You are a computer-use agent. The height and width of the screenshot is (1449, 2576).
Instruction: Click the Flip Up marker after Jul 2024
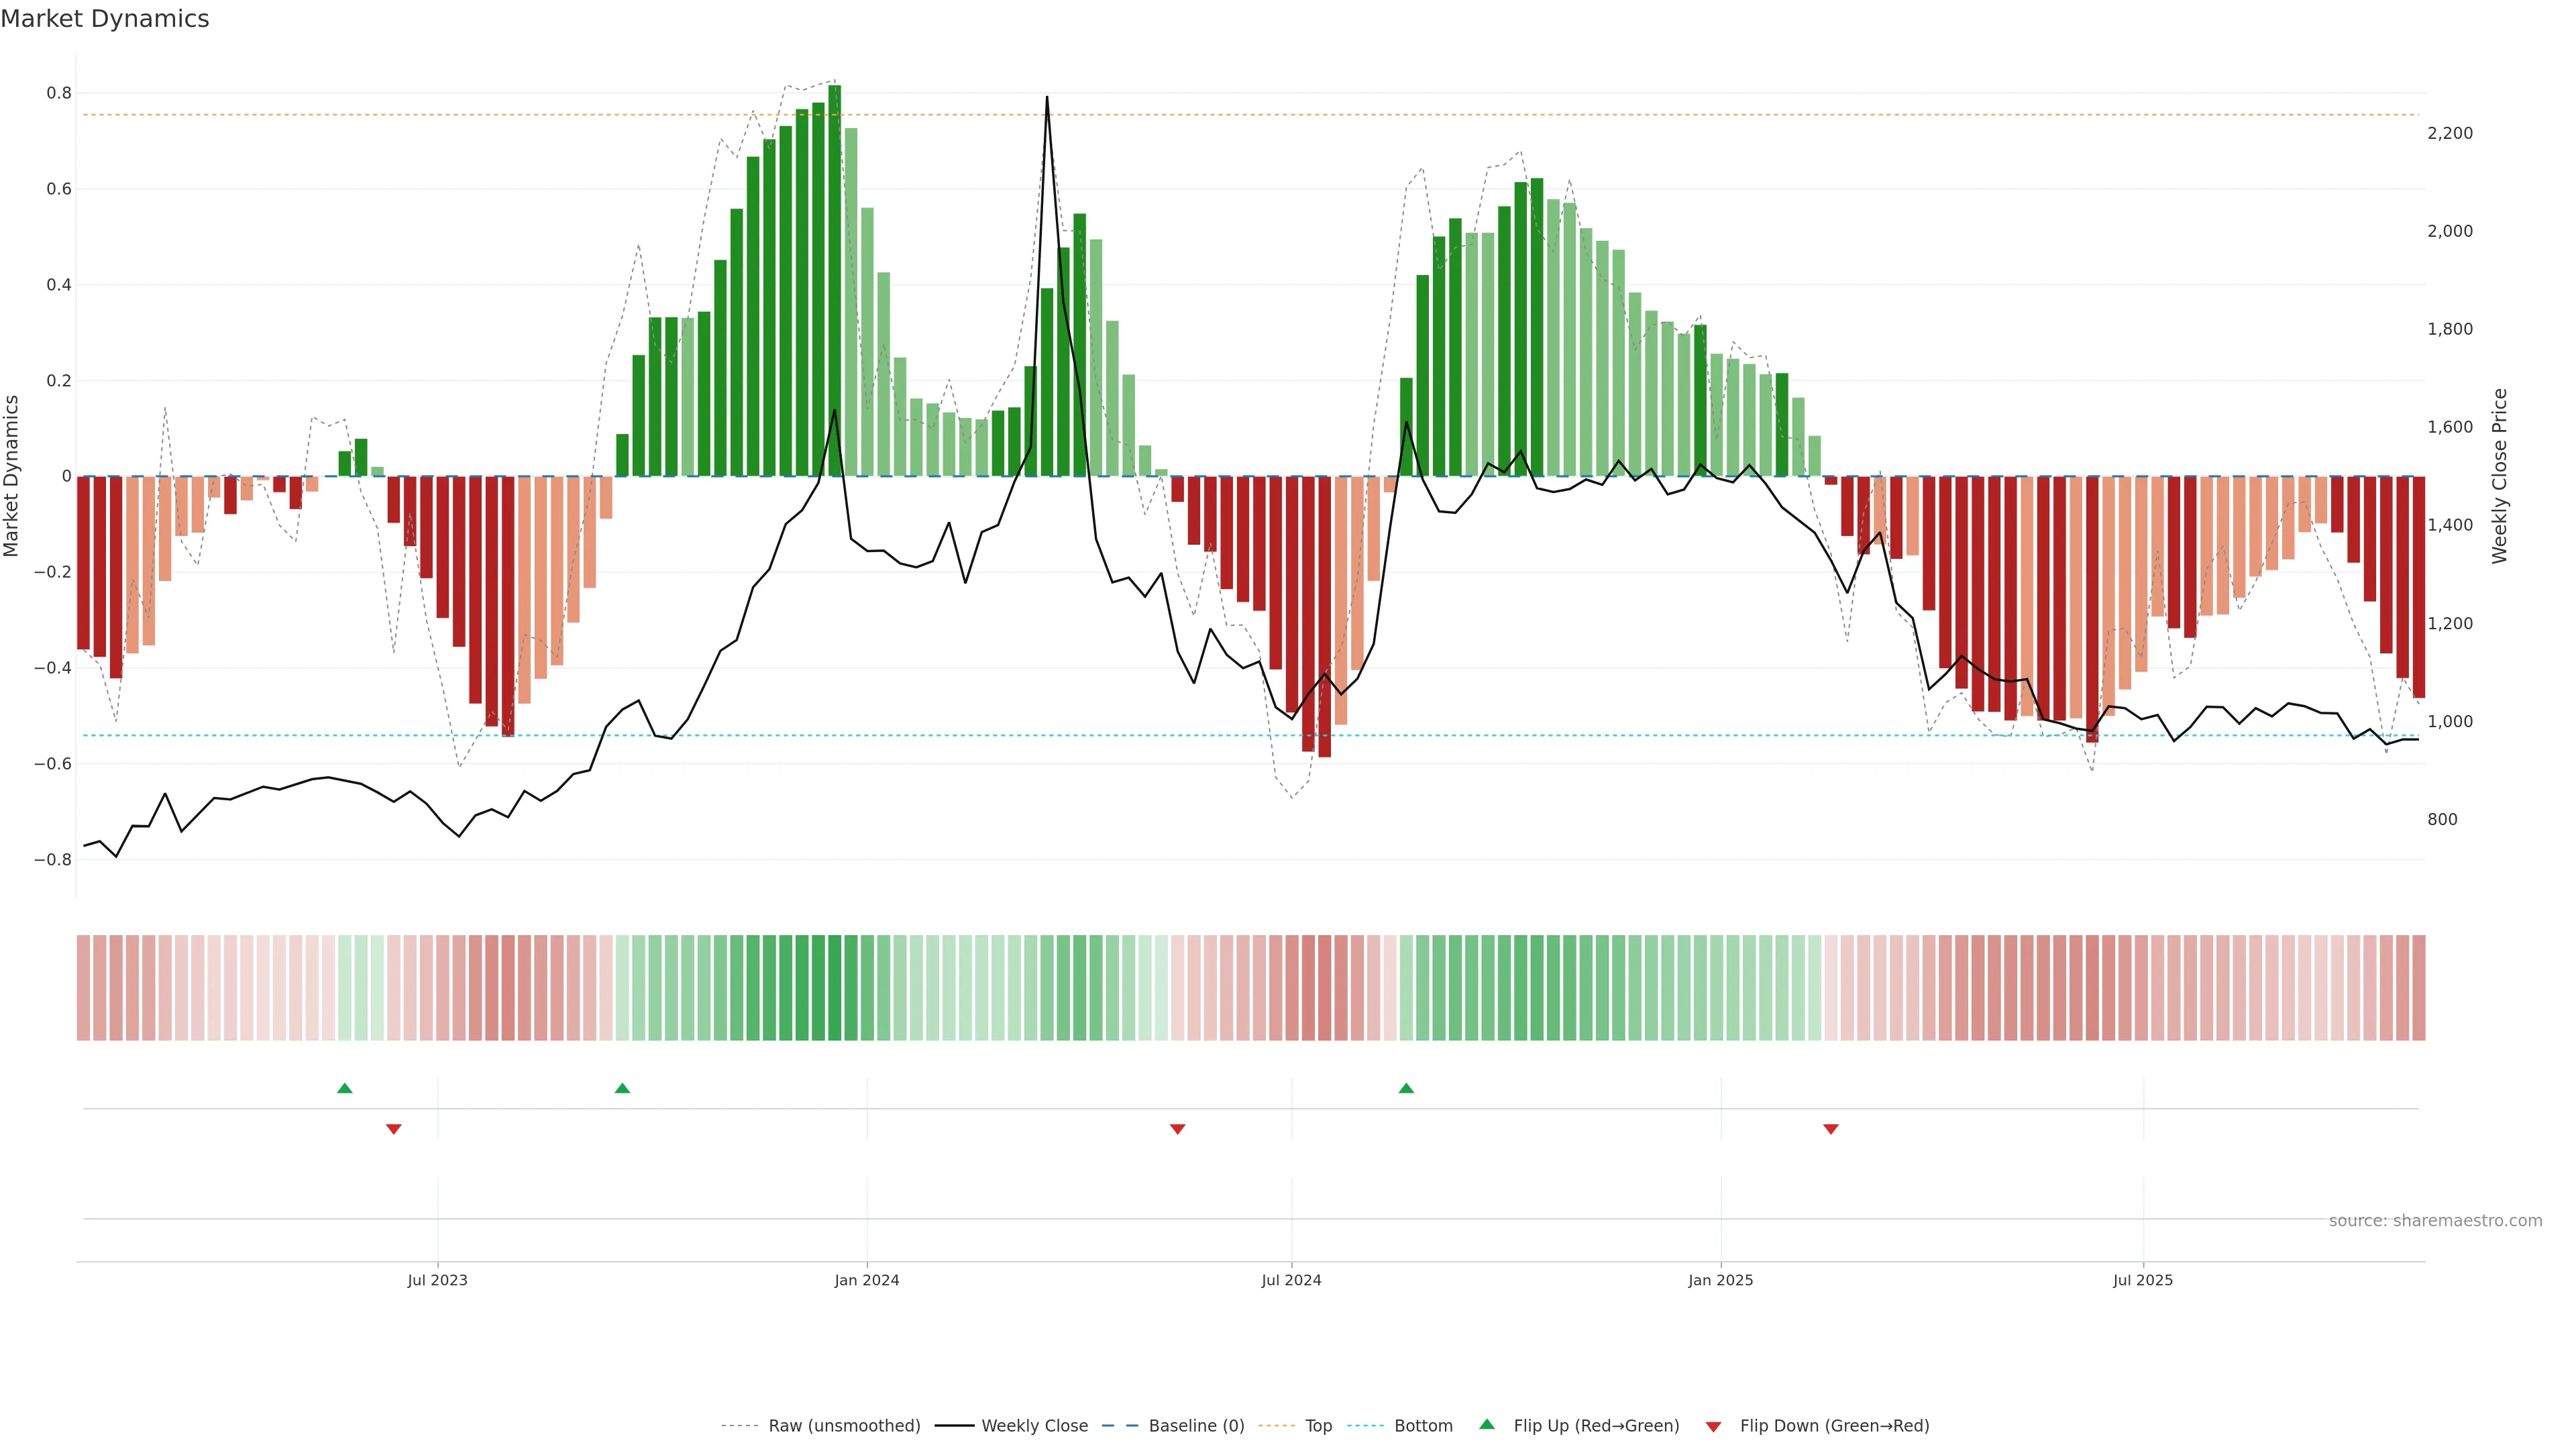[x=1406, y=1088]
